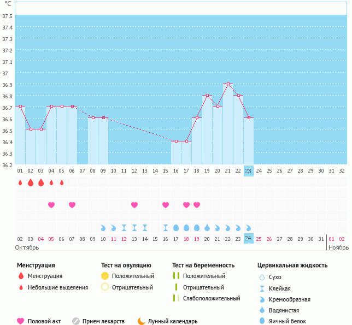Click the watery fluid icon on cycle day 19

(207, 227)
